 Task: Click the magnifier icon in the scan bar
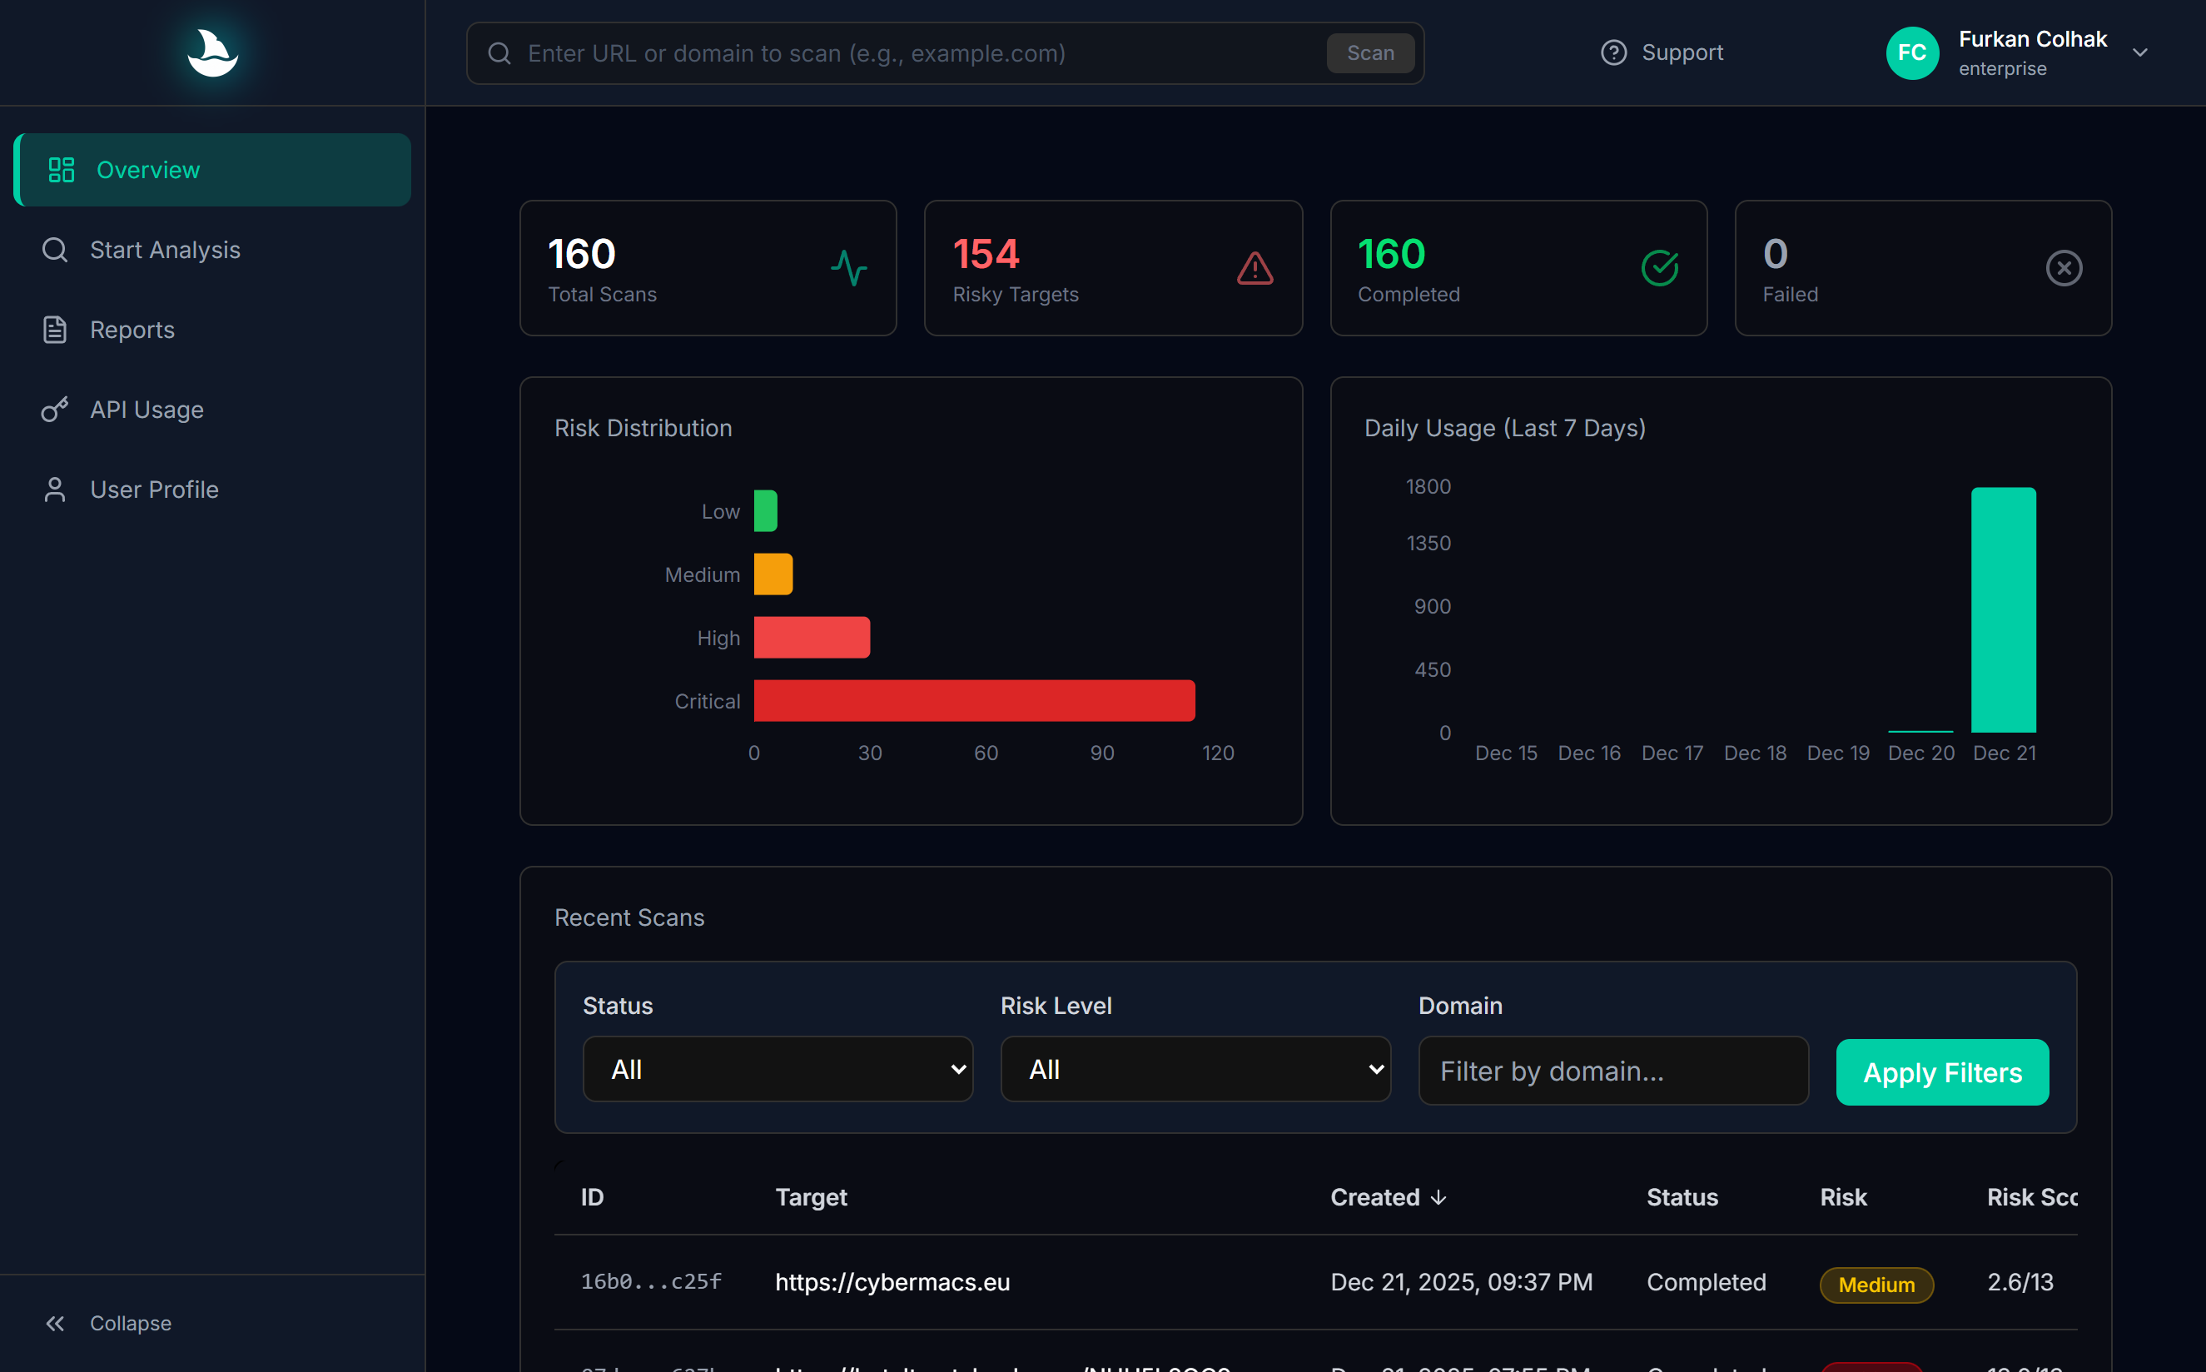(x=499, y=52)
